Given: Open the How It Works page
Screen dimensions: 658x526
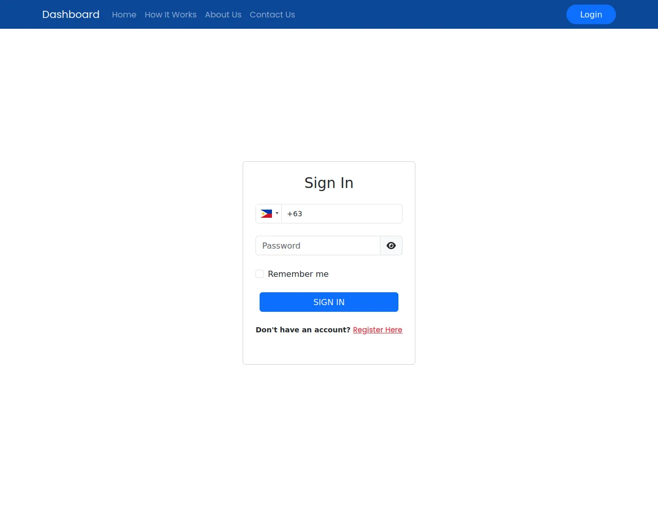Looking at the screenshot, I should pos(171,14).
